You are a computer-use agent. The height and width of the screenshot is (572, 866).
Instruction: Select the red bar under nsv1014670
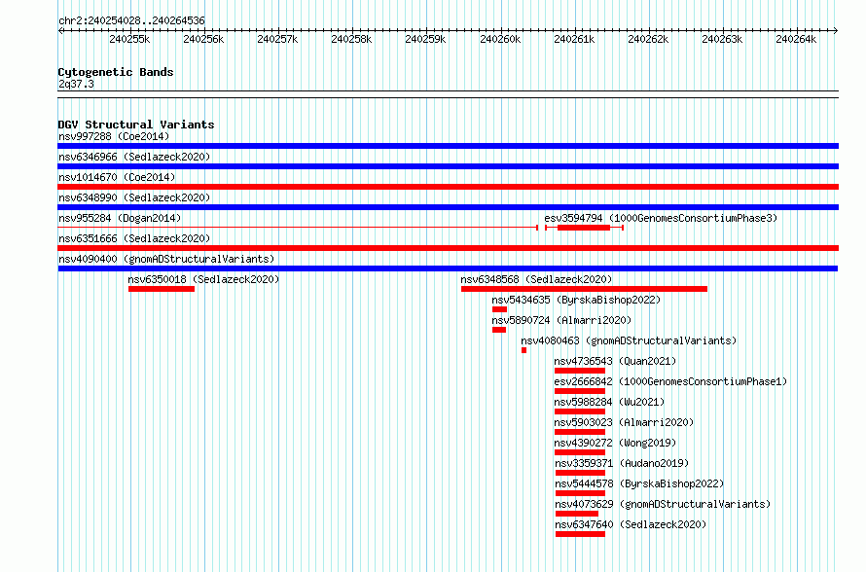click(x=448, y=187)
